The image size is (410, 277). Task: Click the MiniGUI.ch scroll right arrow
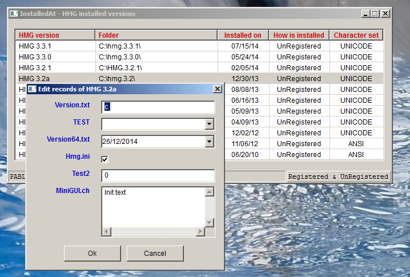[x=200, y=231]
